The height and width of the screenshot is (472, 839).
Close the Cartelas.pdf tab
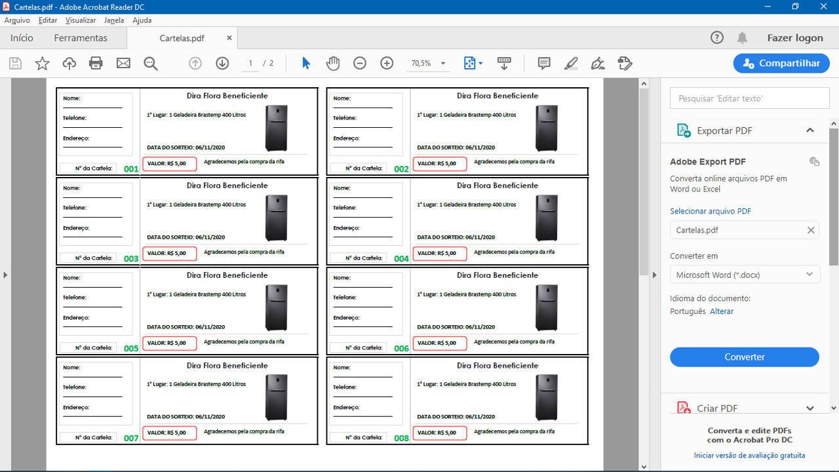[x=229, y=38]
